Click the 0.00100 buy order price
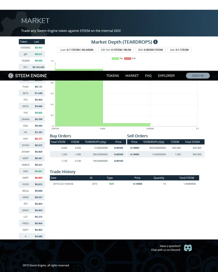This screenshot has width=218, height=272. point(119,161)
